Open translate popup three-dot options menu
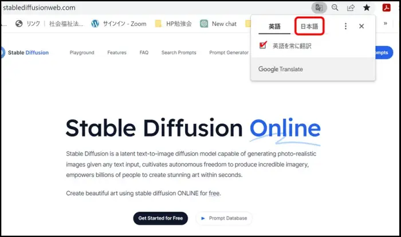401x237 pixels. (x=345, y=26)
